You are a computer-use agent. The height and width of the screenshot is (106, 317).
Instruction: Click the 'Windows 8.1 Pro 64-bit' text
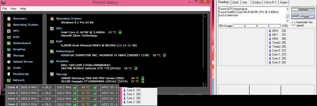(77, 22)
